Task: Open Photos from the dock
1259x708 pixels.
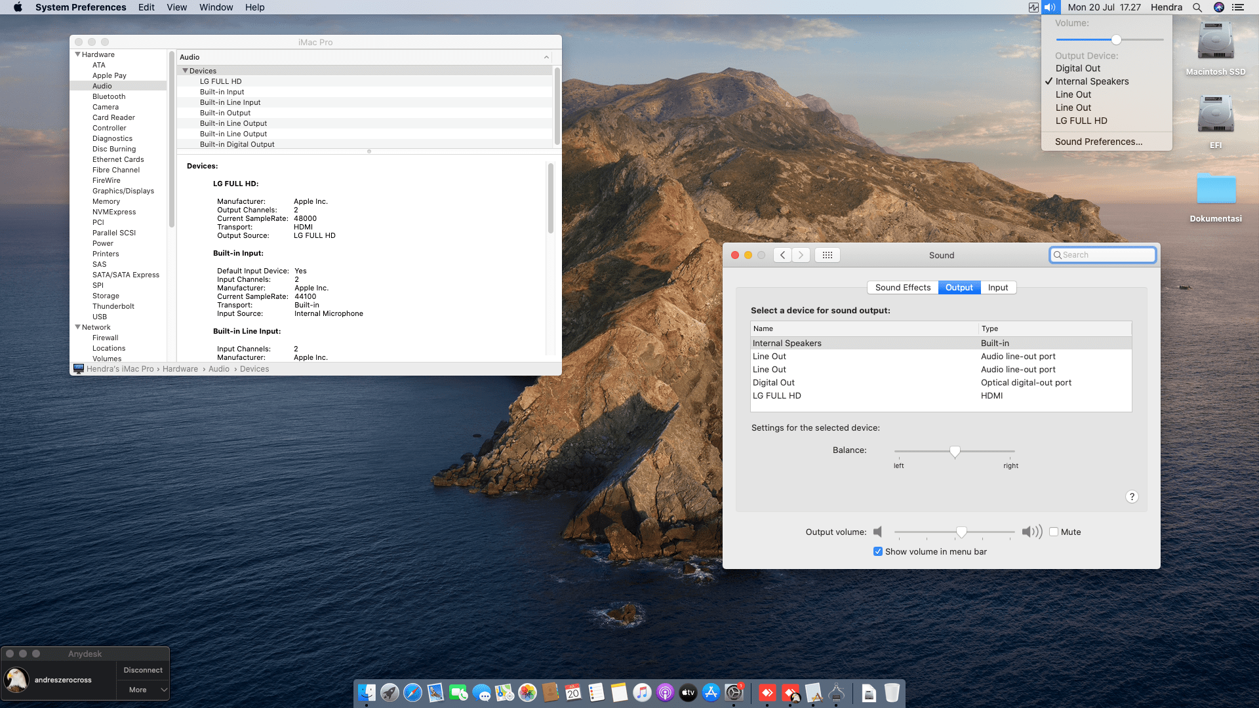Action: pos(527,692)
